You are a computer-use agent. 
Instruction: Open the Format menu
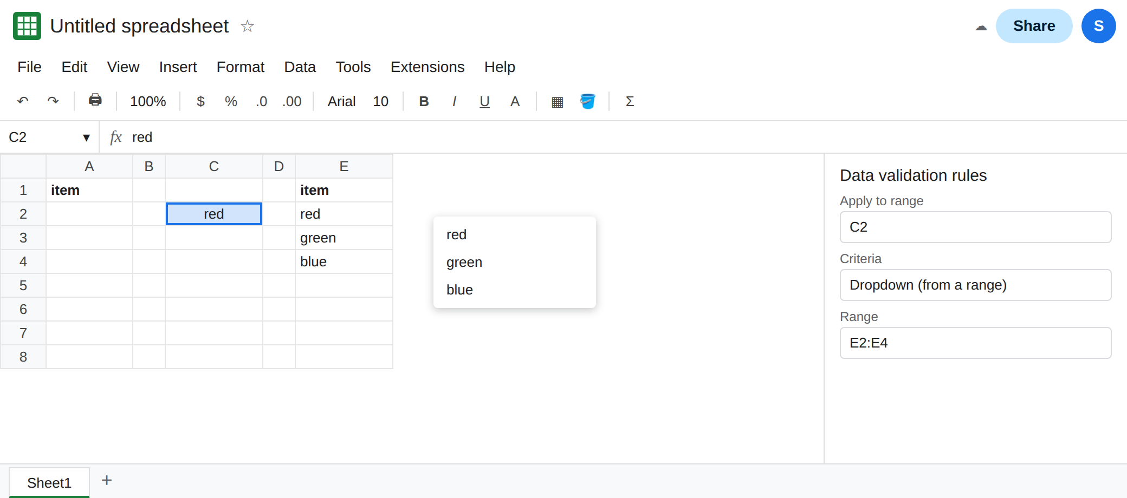point(241,67)
